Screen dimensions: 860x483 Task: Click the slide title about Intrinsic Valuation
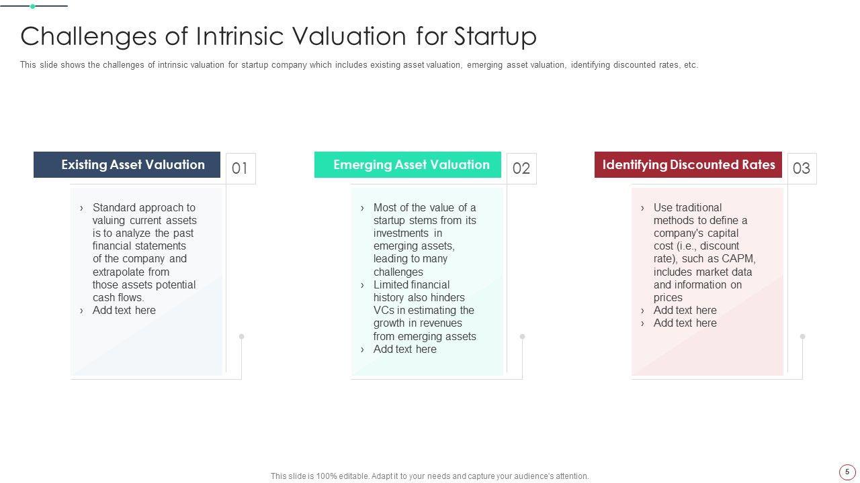[x=278, y=36]
